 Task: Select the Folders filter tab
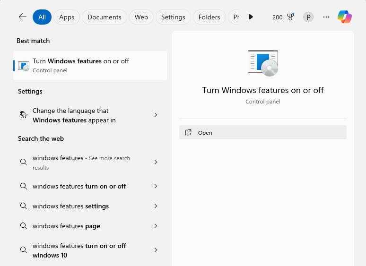pyautogui.click(x=209, y=17)
